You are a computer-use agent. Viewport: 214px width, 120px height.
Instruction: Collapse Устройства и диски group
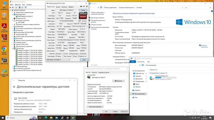[x=149, y=73]
